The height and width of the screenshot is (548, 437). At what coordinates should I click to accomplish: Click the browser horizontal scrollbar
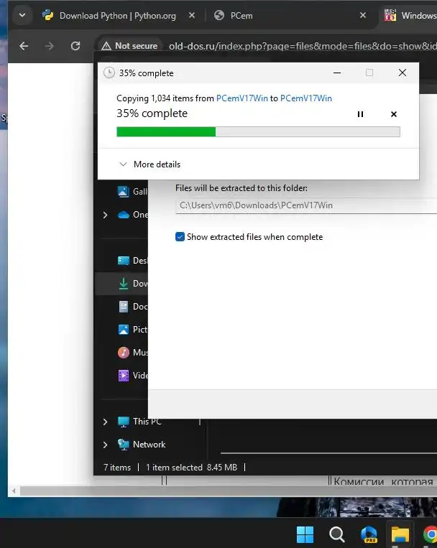(229, 491)
